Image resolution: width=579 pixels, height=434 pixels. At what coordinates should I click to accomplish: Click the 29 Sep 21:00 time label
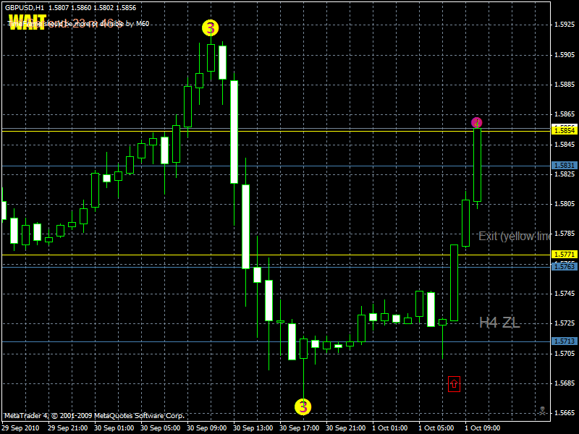pyautogui.click(x=67, y=428)
